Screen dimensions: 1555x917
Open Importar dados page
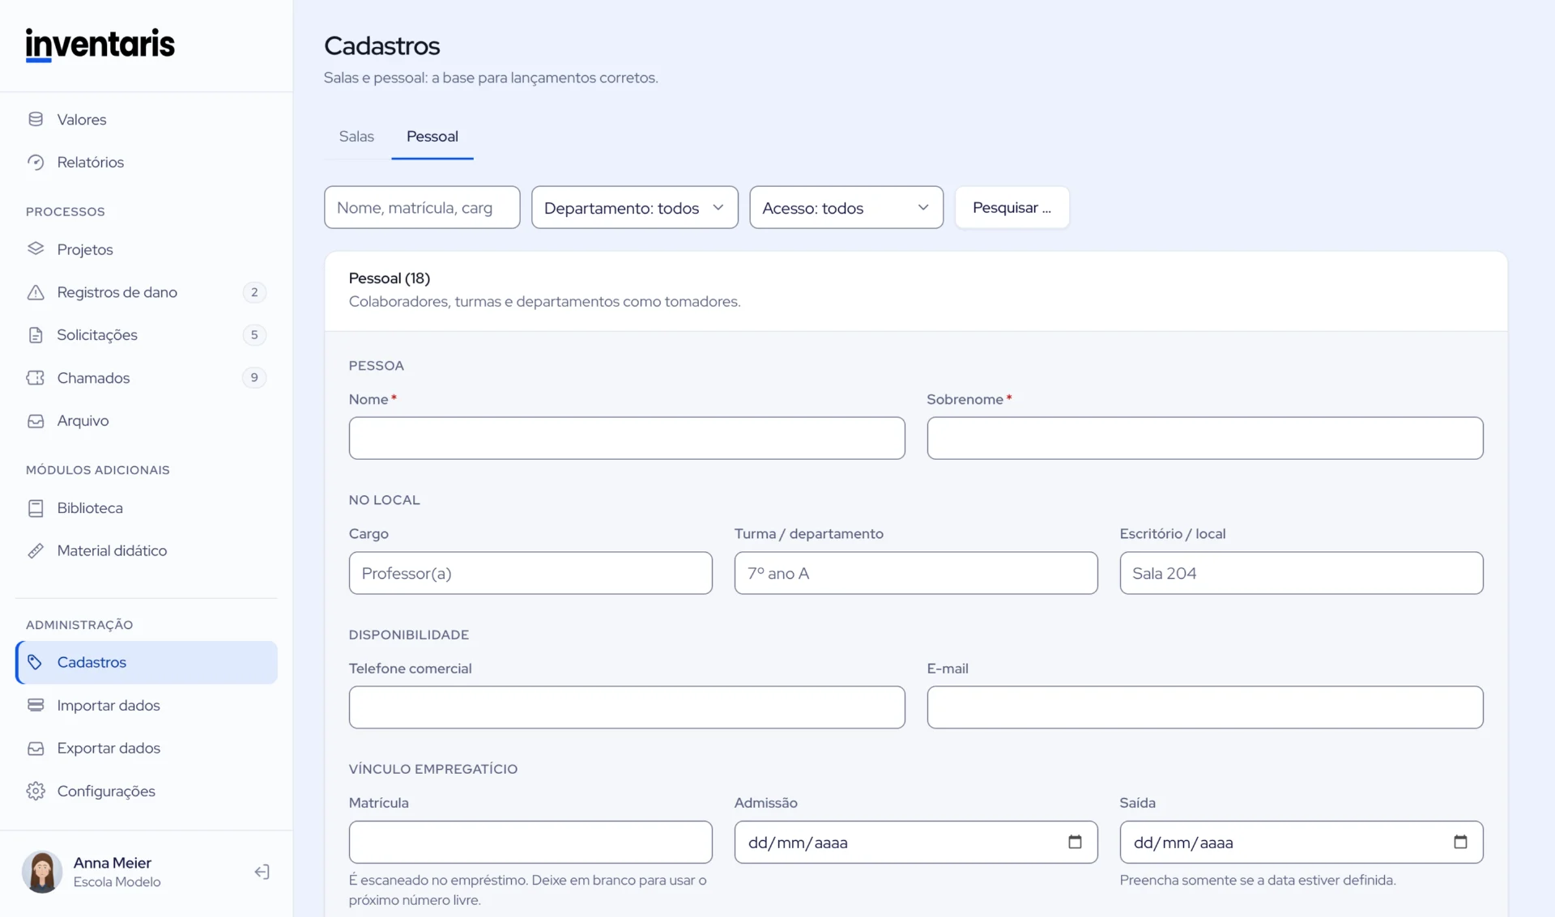point(147,705)
